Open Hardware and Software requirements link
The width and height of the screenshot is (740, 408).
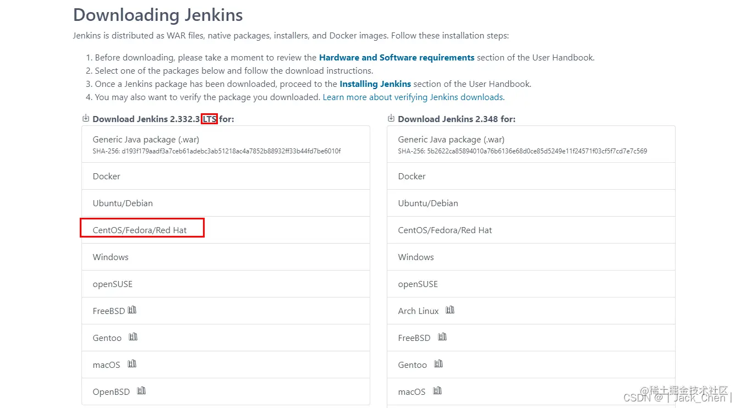[397, 57]
